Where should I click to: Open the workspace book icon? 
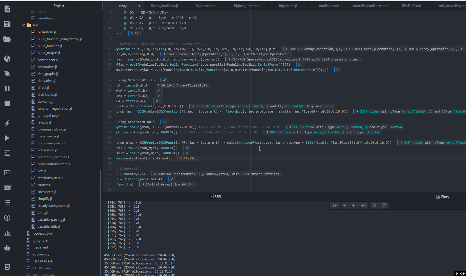click(7, 187)
